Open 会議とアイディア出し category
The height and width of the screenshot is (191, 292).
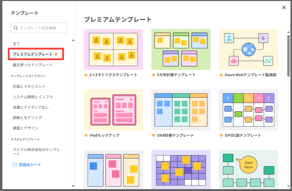(x=31, y=107)
